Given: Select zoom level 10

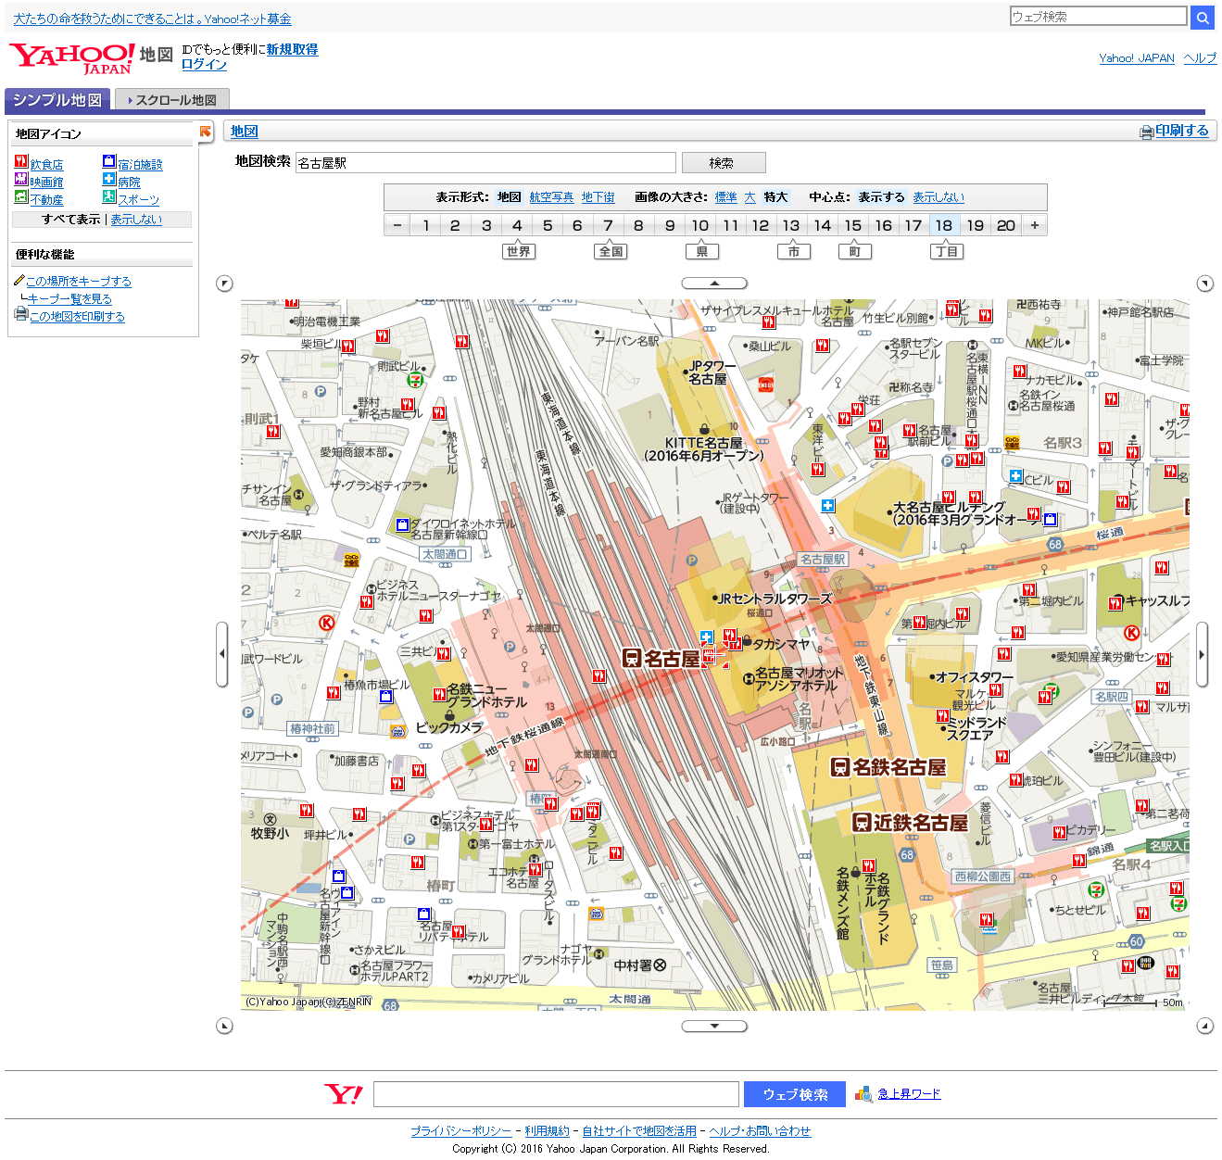Looking at the screenshot, I should 700,225.
